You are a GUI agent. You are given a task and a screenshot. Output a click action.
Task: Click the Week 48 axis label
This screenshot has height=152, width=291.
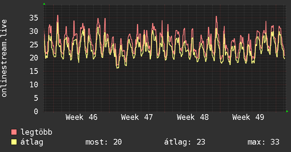point(192,117)
